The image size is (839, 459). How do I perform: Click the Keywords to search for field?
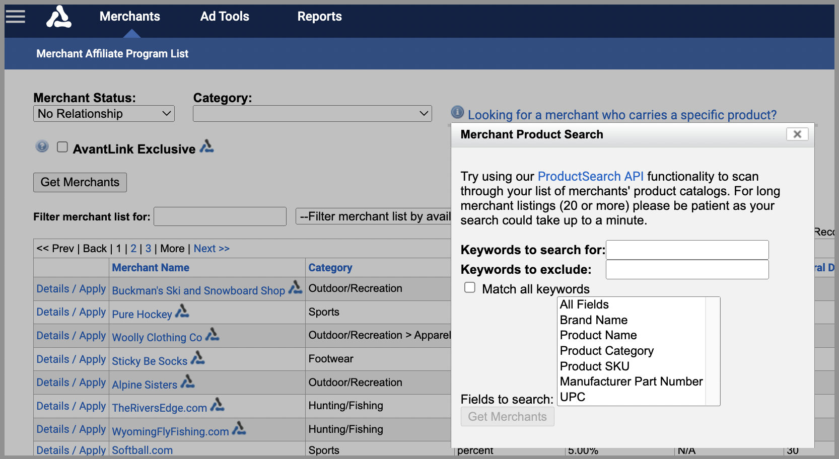[687, 250]
